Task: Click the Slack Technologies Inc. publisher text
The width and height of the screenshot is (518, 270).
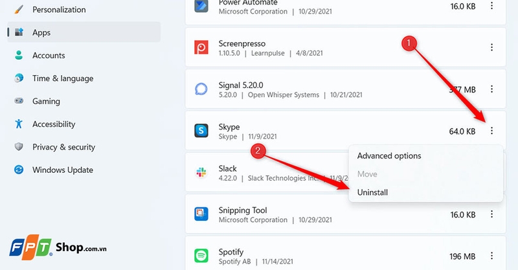Action: coord(284,178)
